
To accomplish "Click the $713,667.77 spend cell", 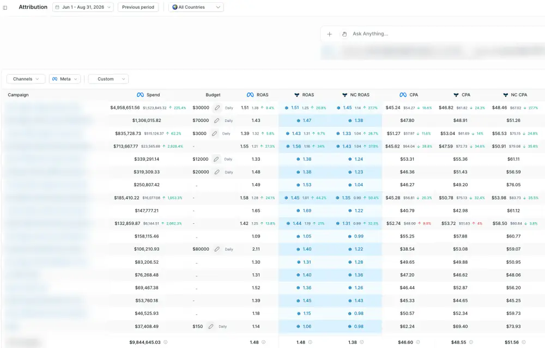I will coord(126,146).
